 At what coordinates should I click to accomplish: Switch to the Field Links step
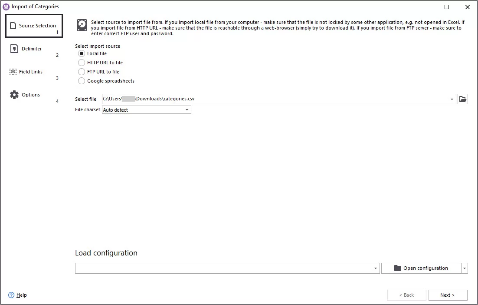[30, 72]
